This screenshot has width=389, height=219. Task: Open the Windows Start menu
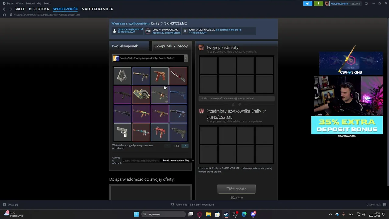(x=136, y=214)
